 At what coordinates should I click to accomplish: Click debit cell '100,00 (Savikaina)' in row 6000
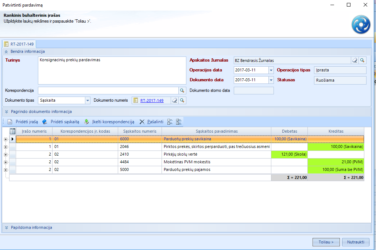[x=290, y=139]
